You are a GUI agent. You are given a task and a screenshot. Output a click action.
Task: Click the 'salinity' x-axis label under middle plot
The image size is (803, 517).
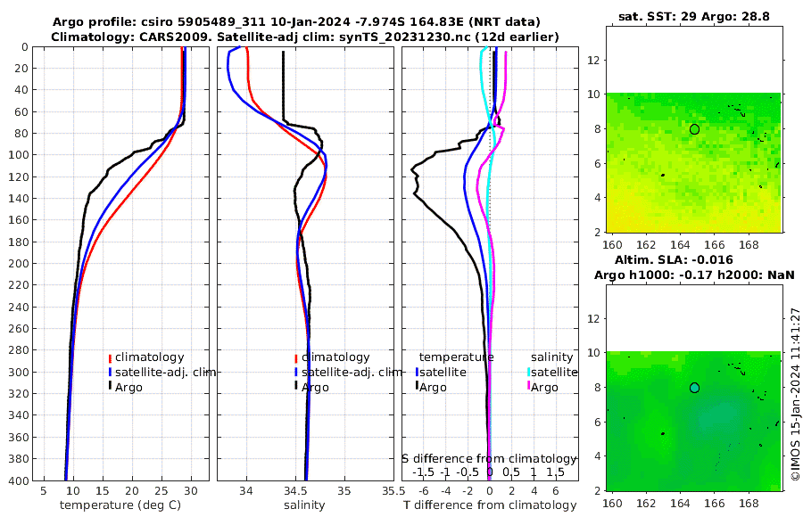click(x=304, y=505)
